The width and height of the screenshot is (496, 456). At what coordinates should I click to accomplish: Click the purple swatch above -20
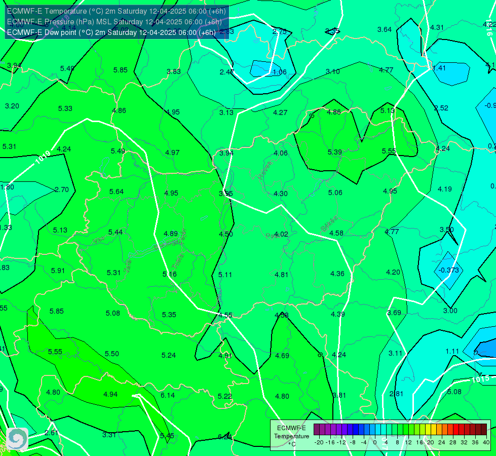click(x=317, y=430)
